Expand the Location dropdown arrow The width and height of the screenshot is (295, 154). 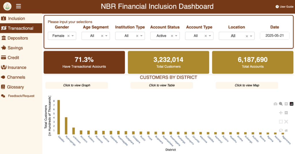(x=251, y=36)
